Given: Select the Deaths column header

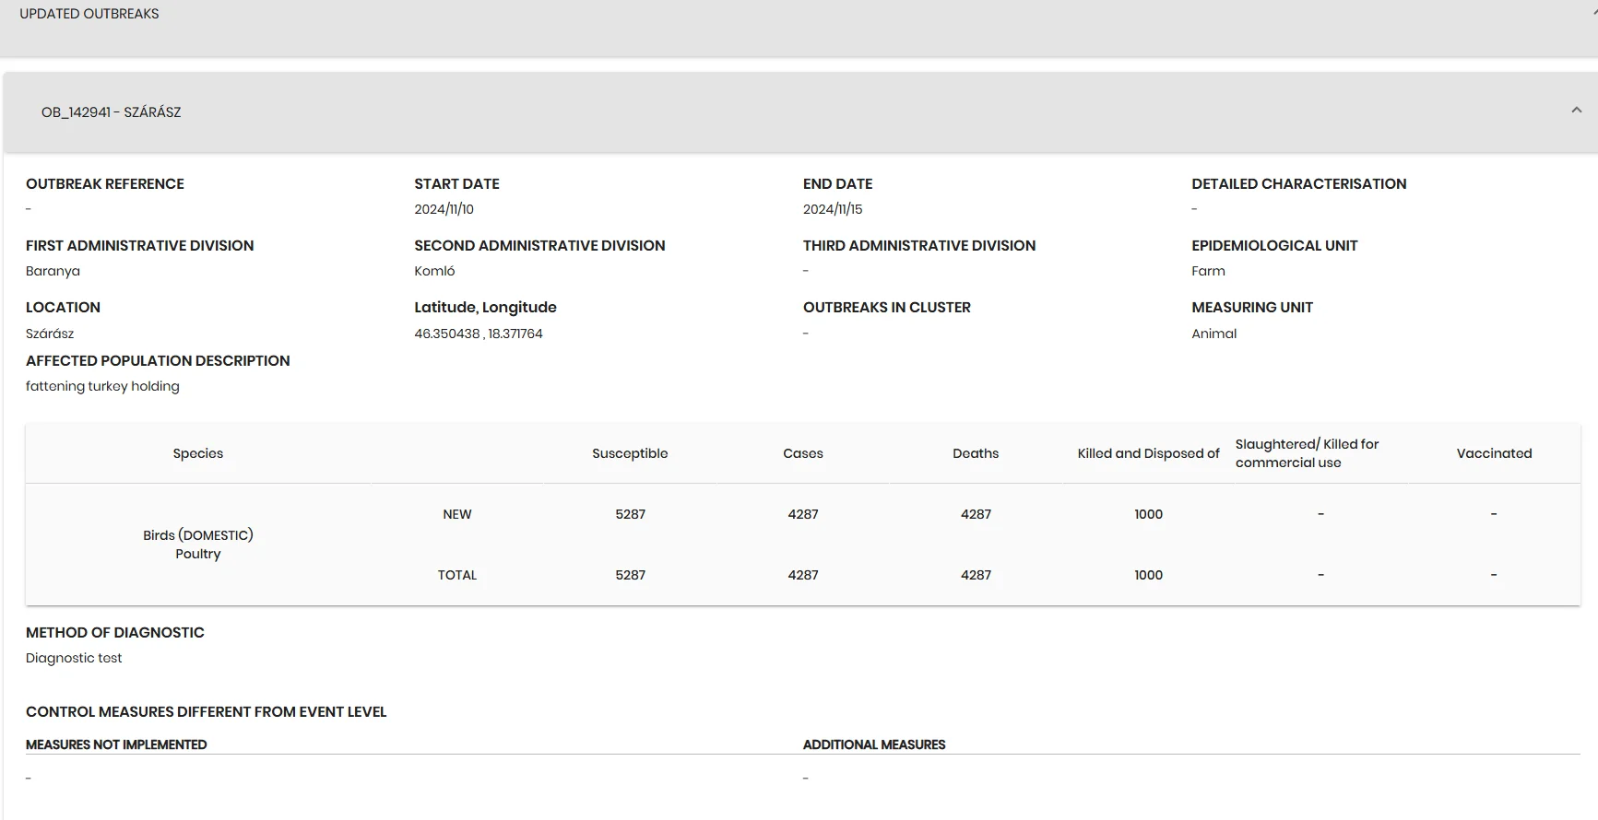Looking at the screenshot, I should [x=976, y=453].
